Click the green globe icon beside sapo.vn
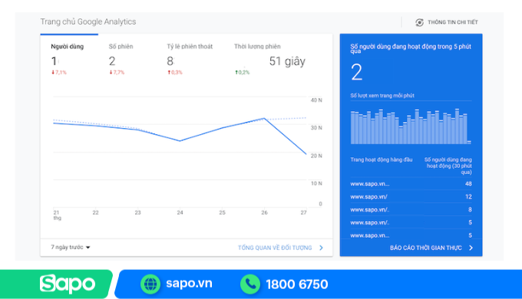This screenshot has height=299, width=522. [150, 284]
